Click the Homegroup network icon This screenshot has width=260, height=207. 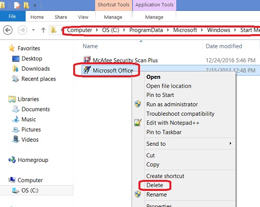tap(12, 160)
